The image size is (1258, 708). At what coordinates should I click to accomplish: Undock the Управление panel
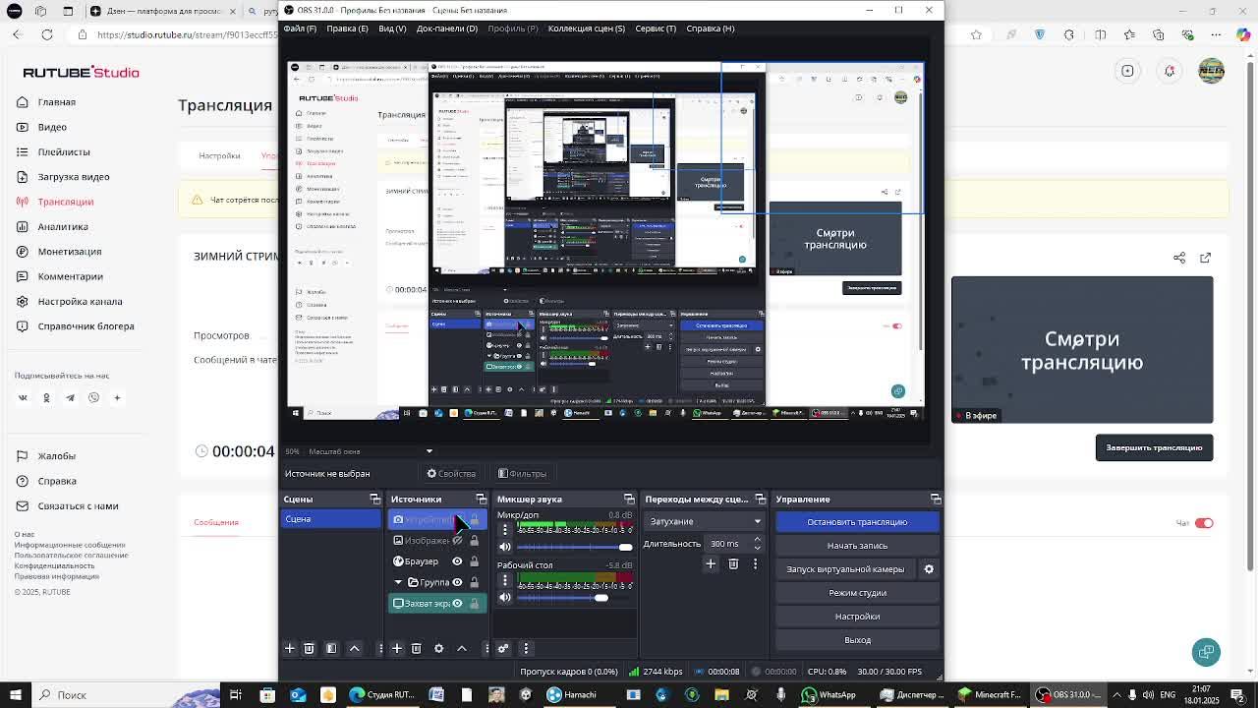click(935, 499)
